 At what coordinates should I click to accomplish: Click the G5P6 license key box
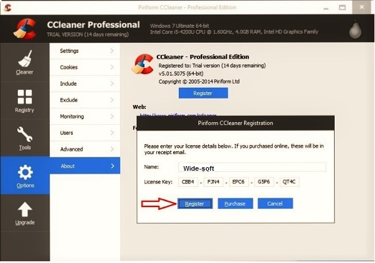tap(264, 182)
